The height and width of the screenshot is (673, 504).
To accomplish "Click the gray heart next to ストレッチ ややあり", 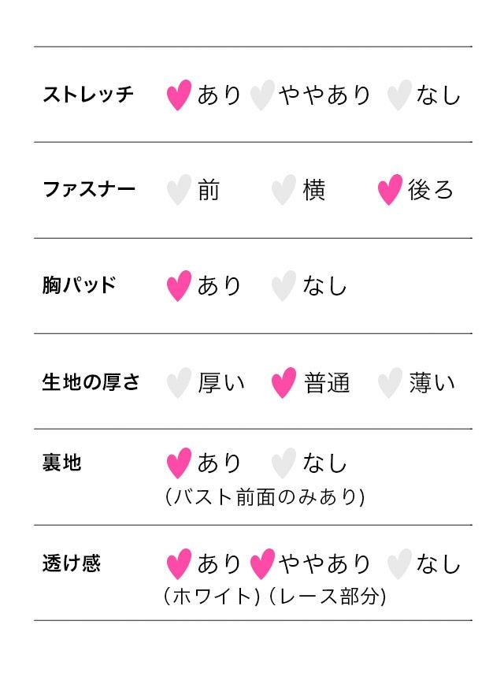I will click(x=261, y=95).
